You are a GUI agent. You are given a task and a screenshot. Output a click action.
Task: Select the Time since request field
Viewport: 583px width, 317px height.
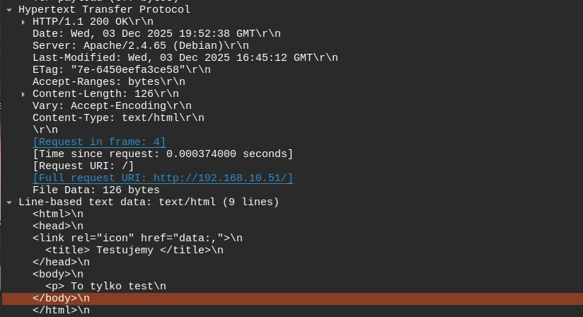click(163, 154)
